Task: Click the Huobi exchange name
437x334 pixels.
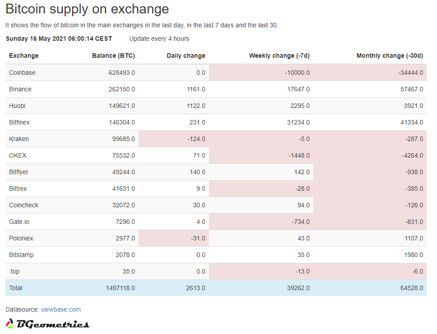Action: 17,106
